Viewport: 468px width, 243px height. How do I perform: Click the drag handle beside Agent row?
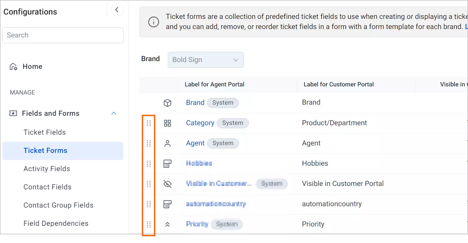149,143
